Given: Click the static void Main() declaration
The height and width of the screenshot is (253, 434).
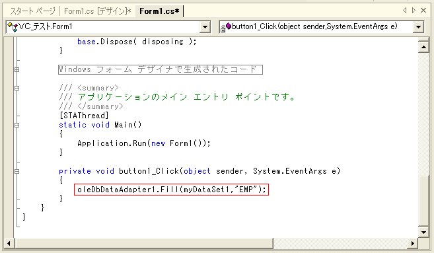Looking at the screenshot, I should click(100, 125).
